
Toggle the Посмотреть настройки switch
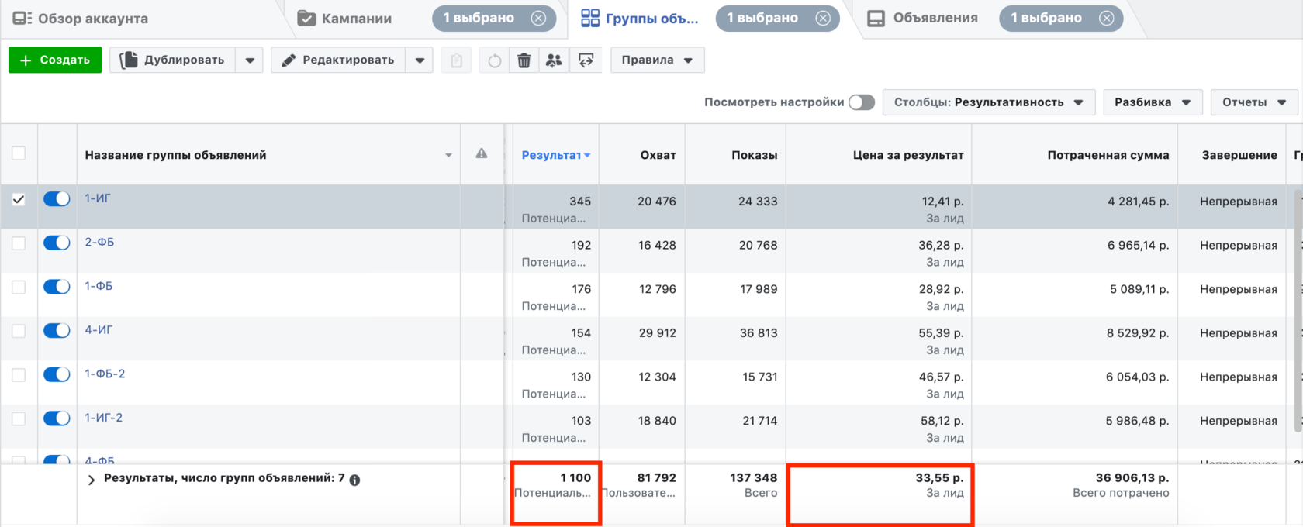tap(862, 102)
